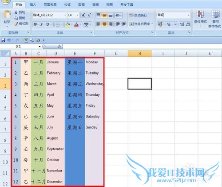This screenshot has height=187, width=222.
Task: Select the cell containing 星期日
Action: tap(75, 127)
